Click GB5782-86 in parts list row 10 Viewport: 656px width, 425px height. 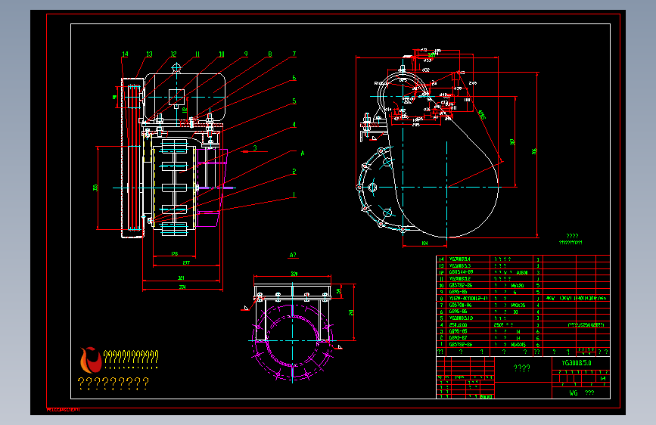(x=460, y=285)
